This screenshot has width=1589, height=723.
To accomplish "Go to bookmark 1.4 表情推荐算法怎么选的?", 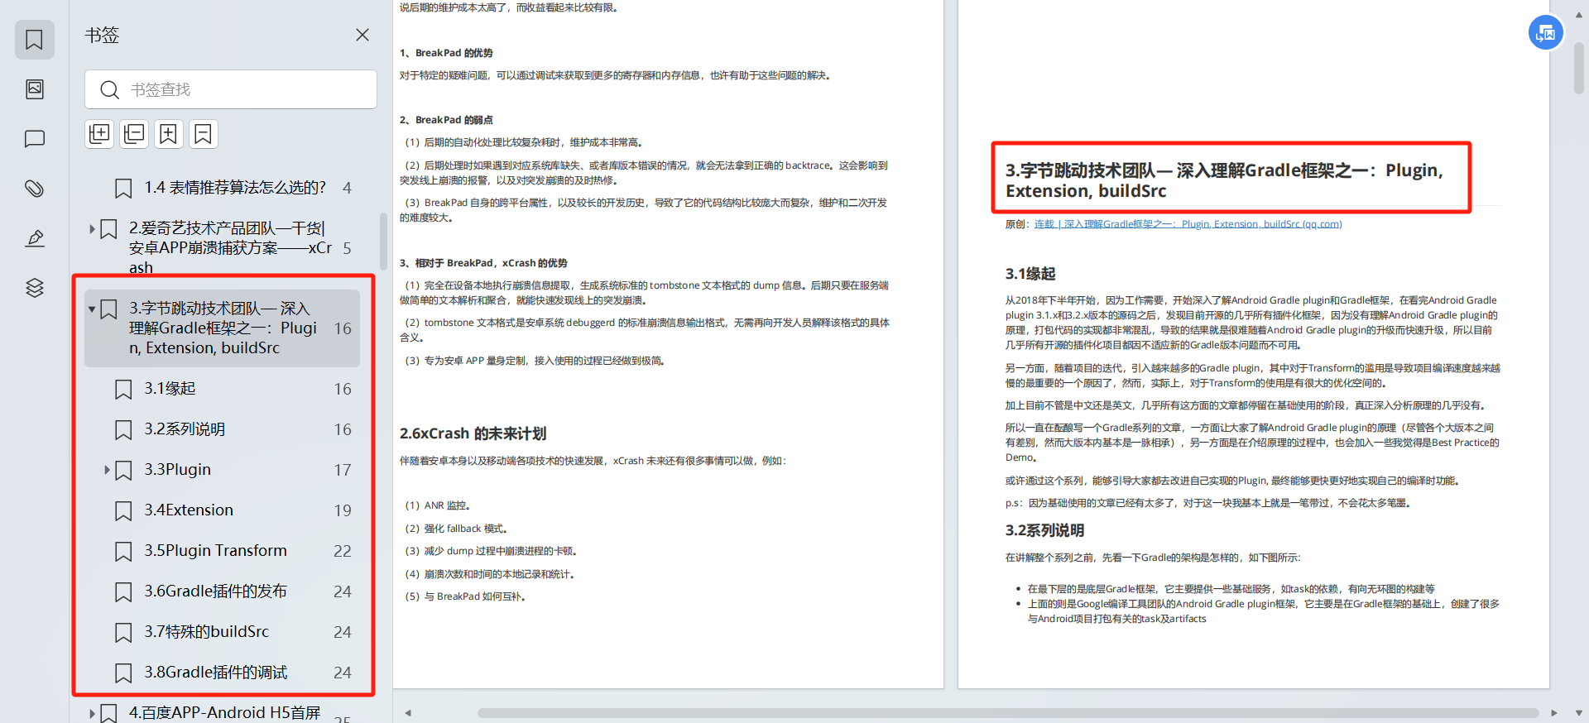I will point(235,188).
